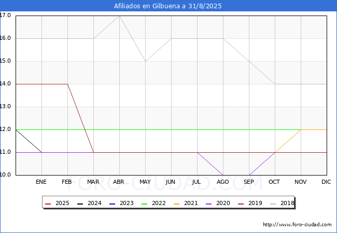Click the 2021 line rise point at NOV
Image resolution: width=337 pixels, height=233 pixels.
point(301,129)
